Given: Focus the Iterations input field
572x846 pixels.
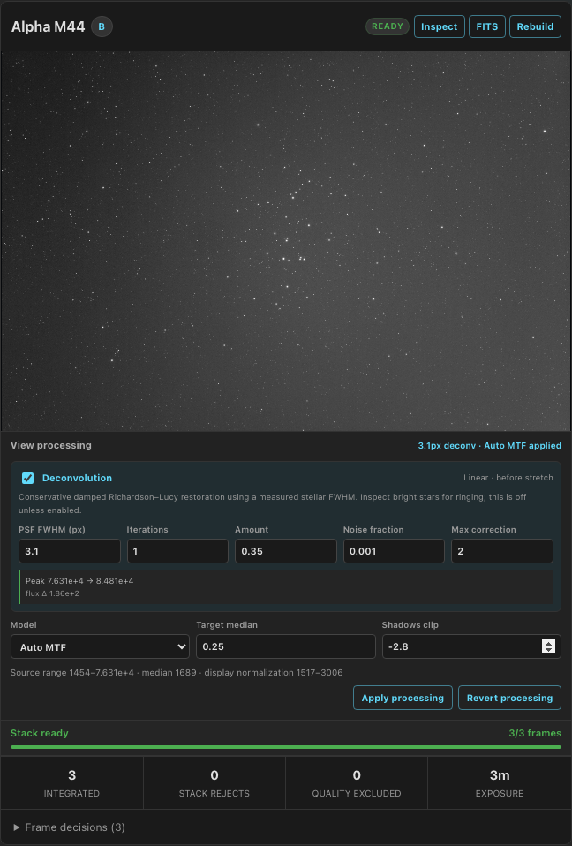Looking at the screenshot, I should (x=177, y=551).
